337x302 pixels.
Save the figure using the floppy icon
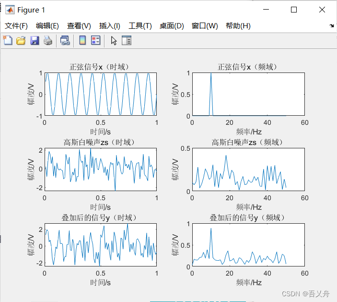(x=35, y=40)
